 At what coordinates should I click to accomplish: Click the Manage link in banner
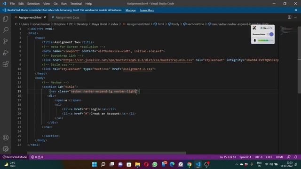click(x=131, y=10)
